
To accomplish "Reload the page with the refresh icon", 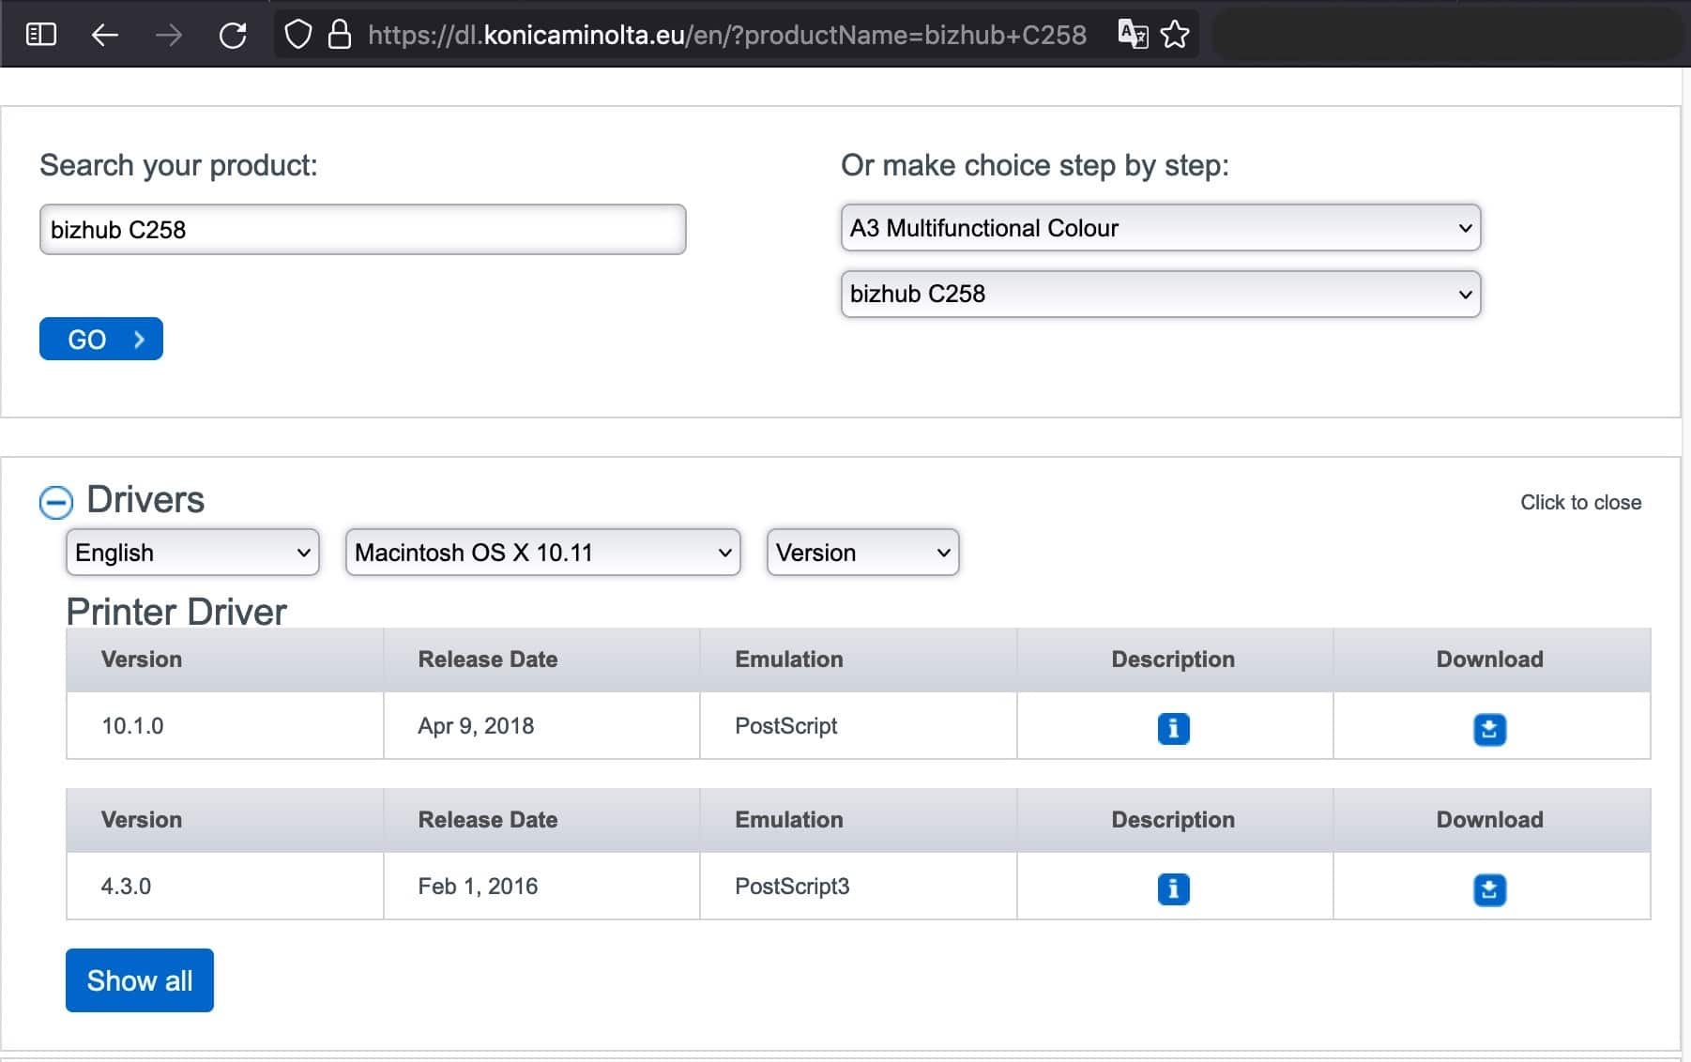I will point(233,35).
